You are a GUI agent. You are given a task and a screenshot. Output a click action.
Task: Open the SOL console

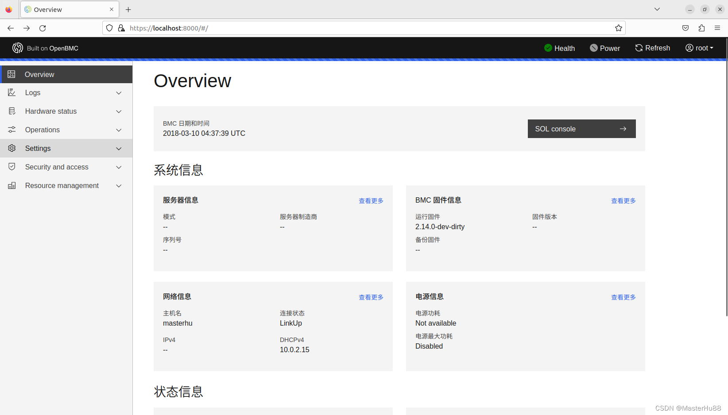coord(581,129)
